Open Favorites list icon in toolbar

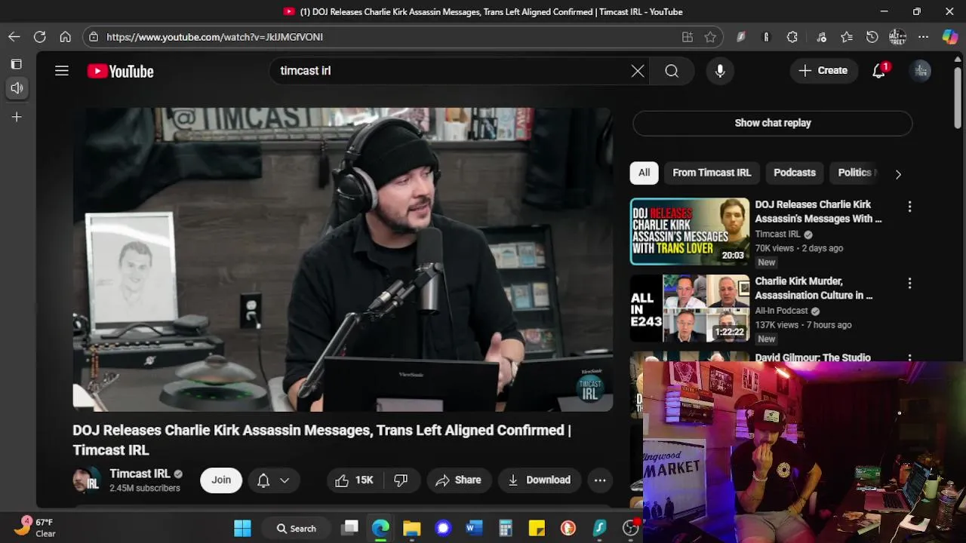(847, 37)
